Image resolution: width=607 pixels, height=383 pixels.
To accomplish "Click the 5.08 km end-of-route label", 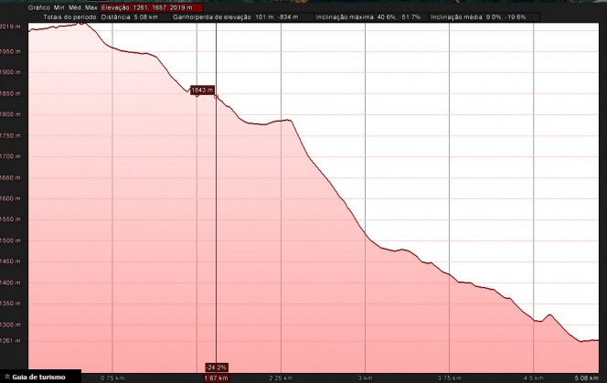I will (585, 377).
